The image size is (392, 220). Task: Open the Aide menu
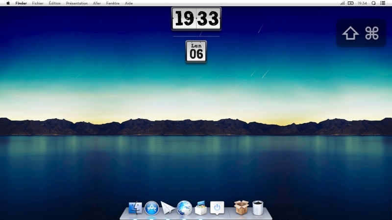click(129, 3)
